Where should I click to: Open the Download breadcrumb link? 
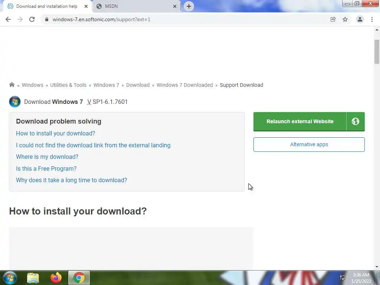[x=138, y=85]
